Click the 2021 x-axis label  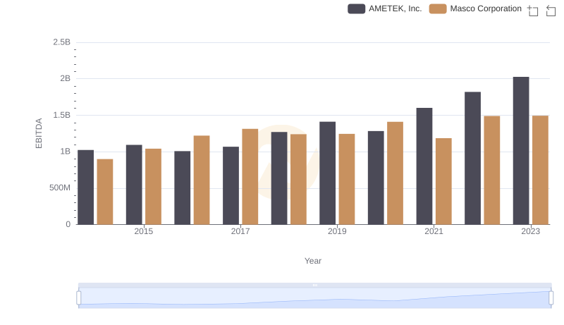click(434, 231)
